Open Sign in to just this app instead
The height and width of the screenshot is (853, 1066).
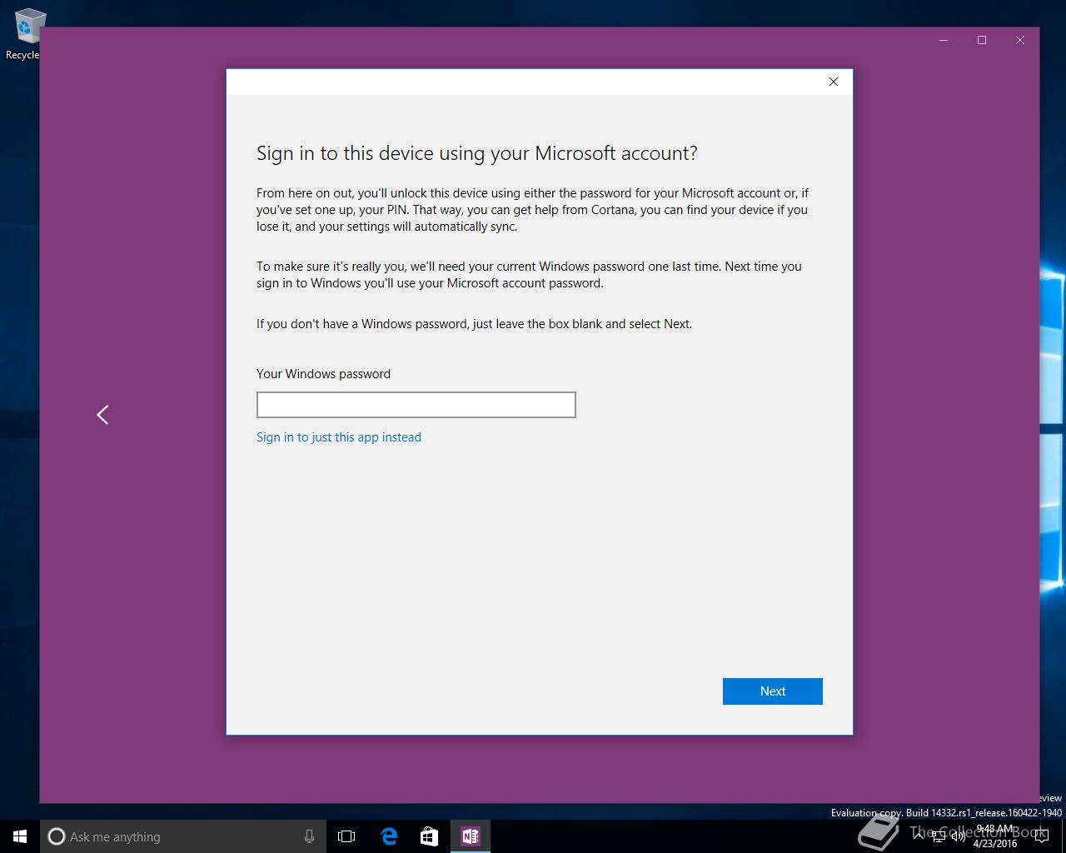(x=339, y=437)
